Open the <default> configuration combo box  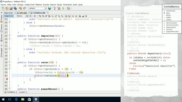38,8
